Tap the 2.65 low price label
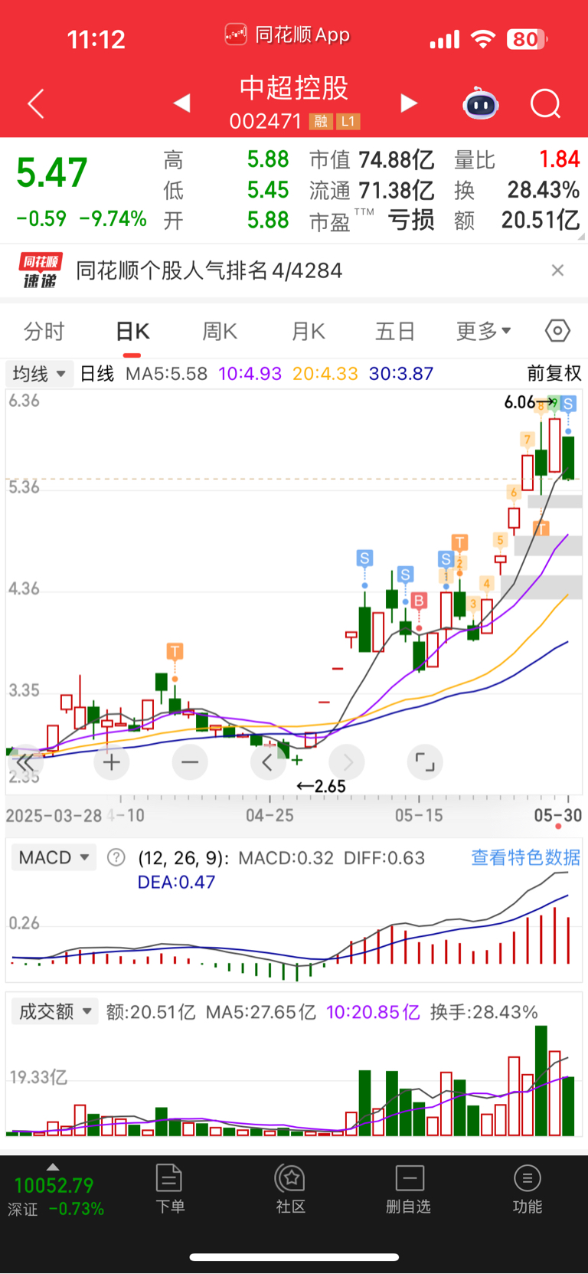588x1274 pixels. coord(330,787)
